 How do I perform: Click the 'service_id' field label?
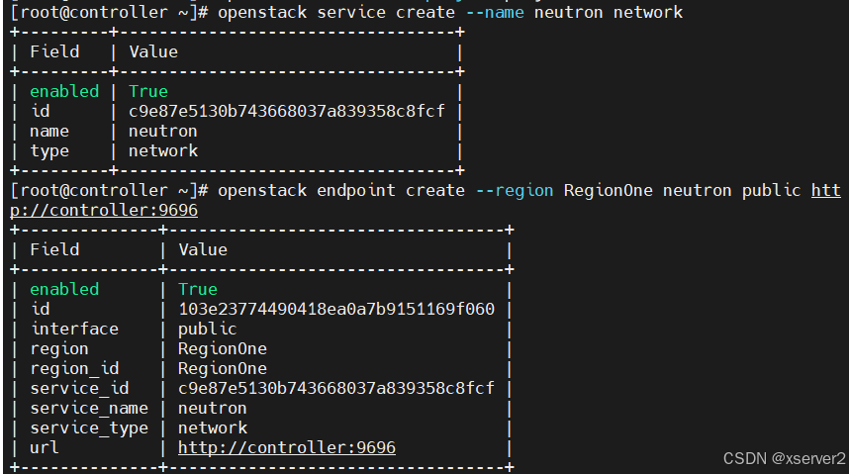tap(79, 388)
